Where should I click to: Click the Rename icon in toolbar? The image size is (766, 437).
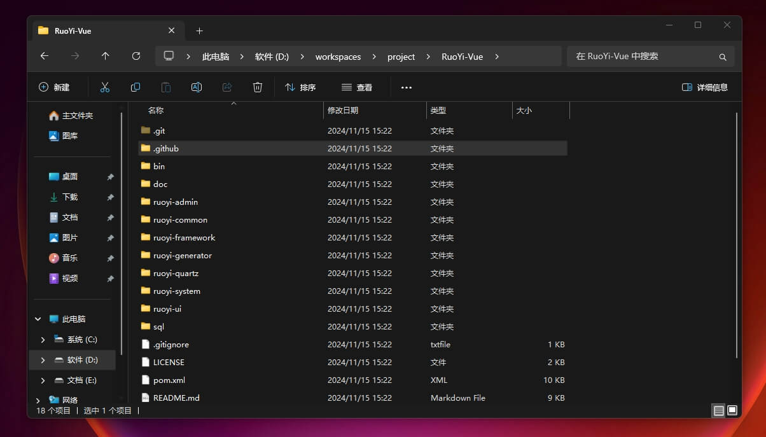197,87
